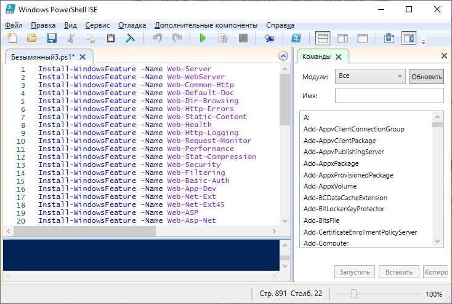
Task: Undo the last edit
Action: pos(157,38)
